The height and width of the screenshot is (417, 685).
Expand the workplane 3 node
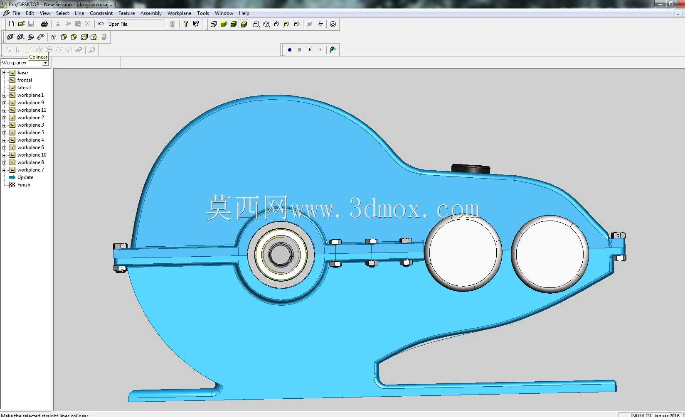[5, 125]
